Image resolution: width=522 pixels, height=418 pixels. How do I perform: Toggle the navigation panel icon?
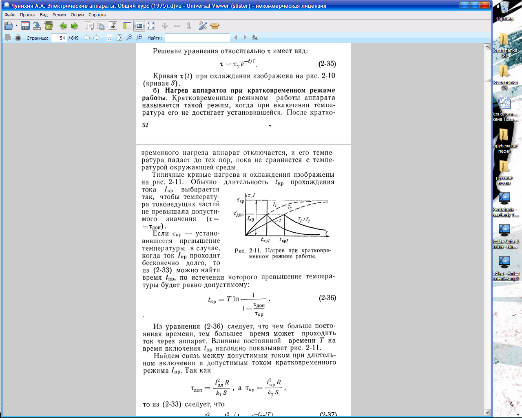point(127,26)
